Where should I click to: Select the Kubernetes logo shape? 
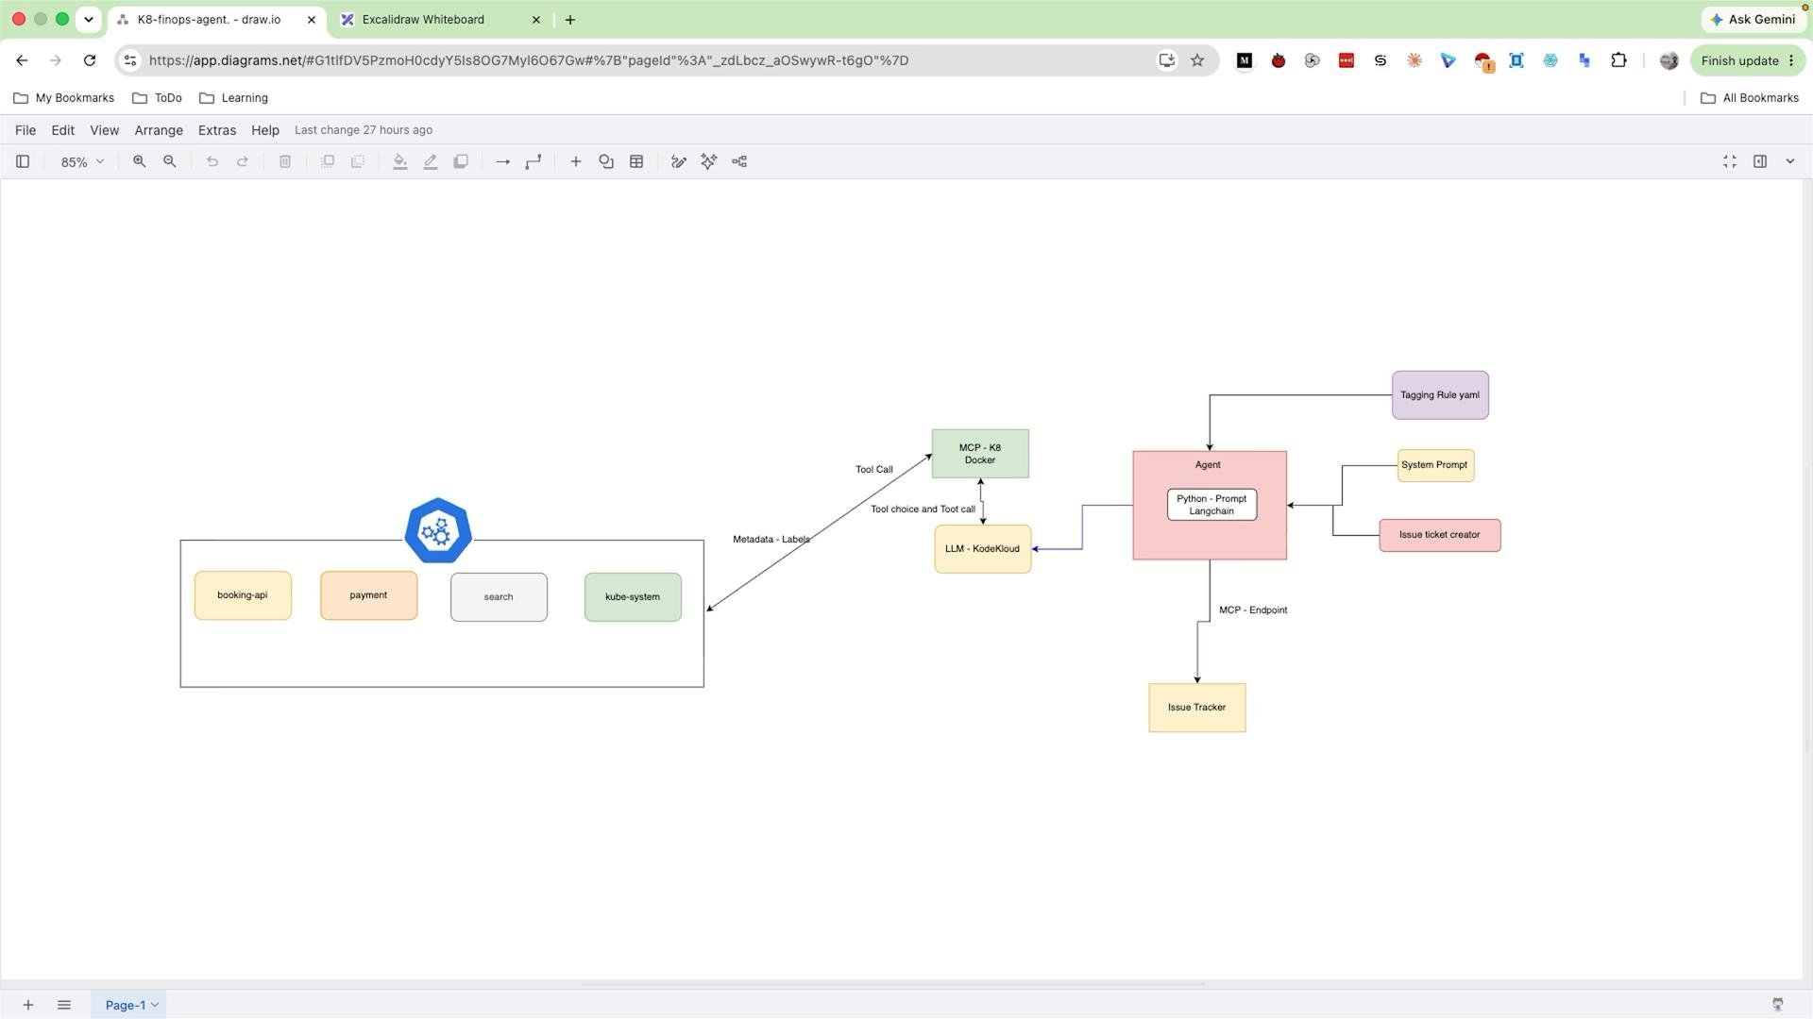(438, 531)
